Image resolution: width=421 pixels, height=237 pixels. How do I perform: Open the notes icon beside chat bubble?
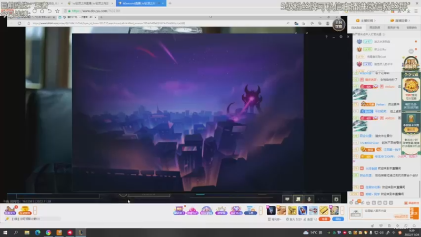[x=298, y=199]
